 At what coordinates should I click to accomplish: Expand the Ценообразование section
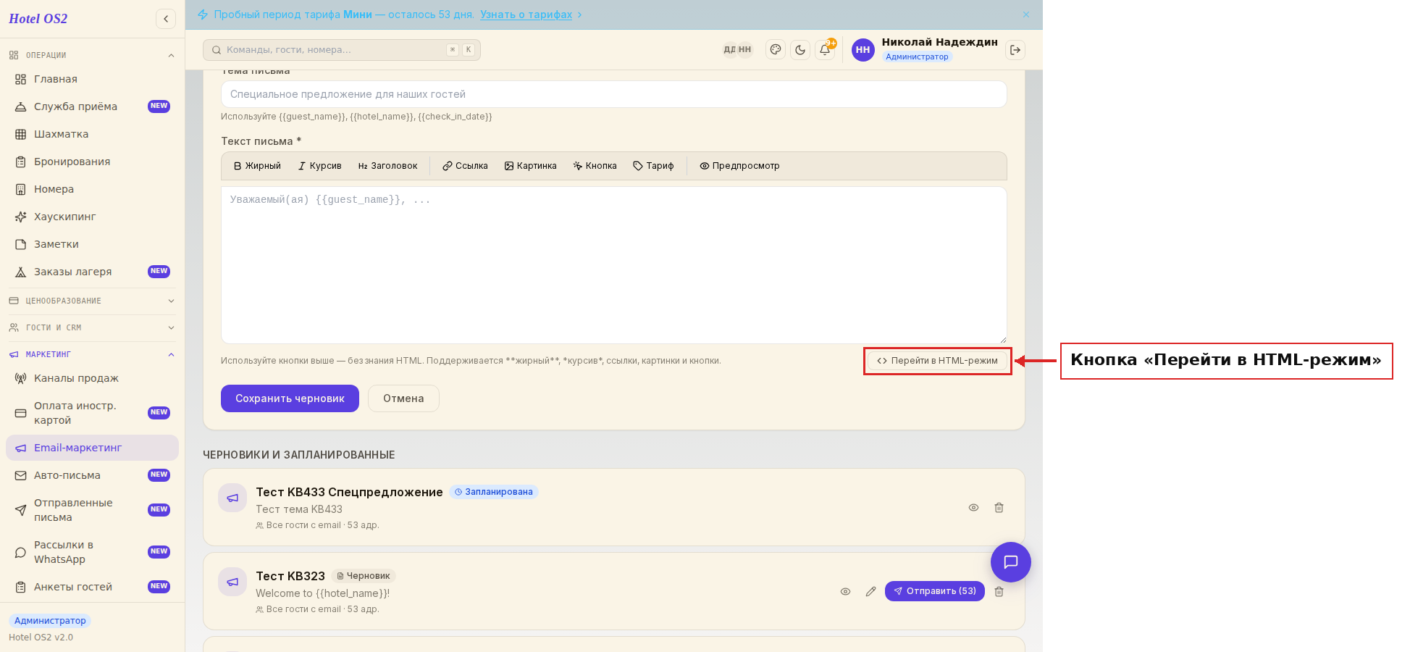92,301
